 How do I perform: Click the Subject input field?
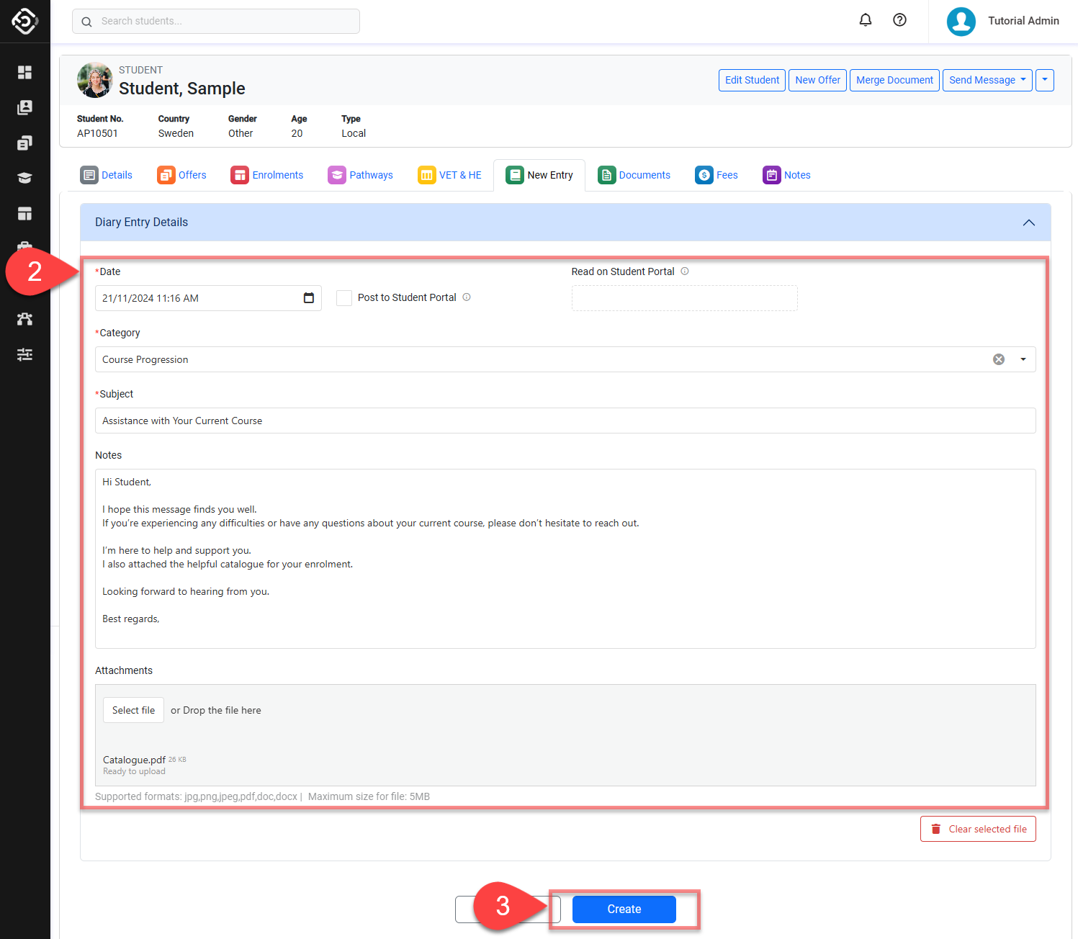click(565, 421)
